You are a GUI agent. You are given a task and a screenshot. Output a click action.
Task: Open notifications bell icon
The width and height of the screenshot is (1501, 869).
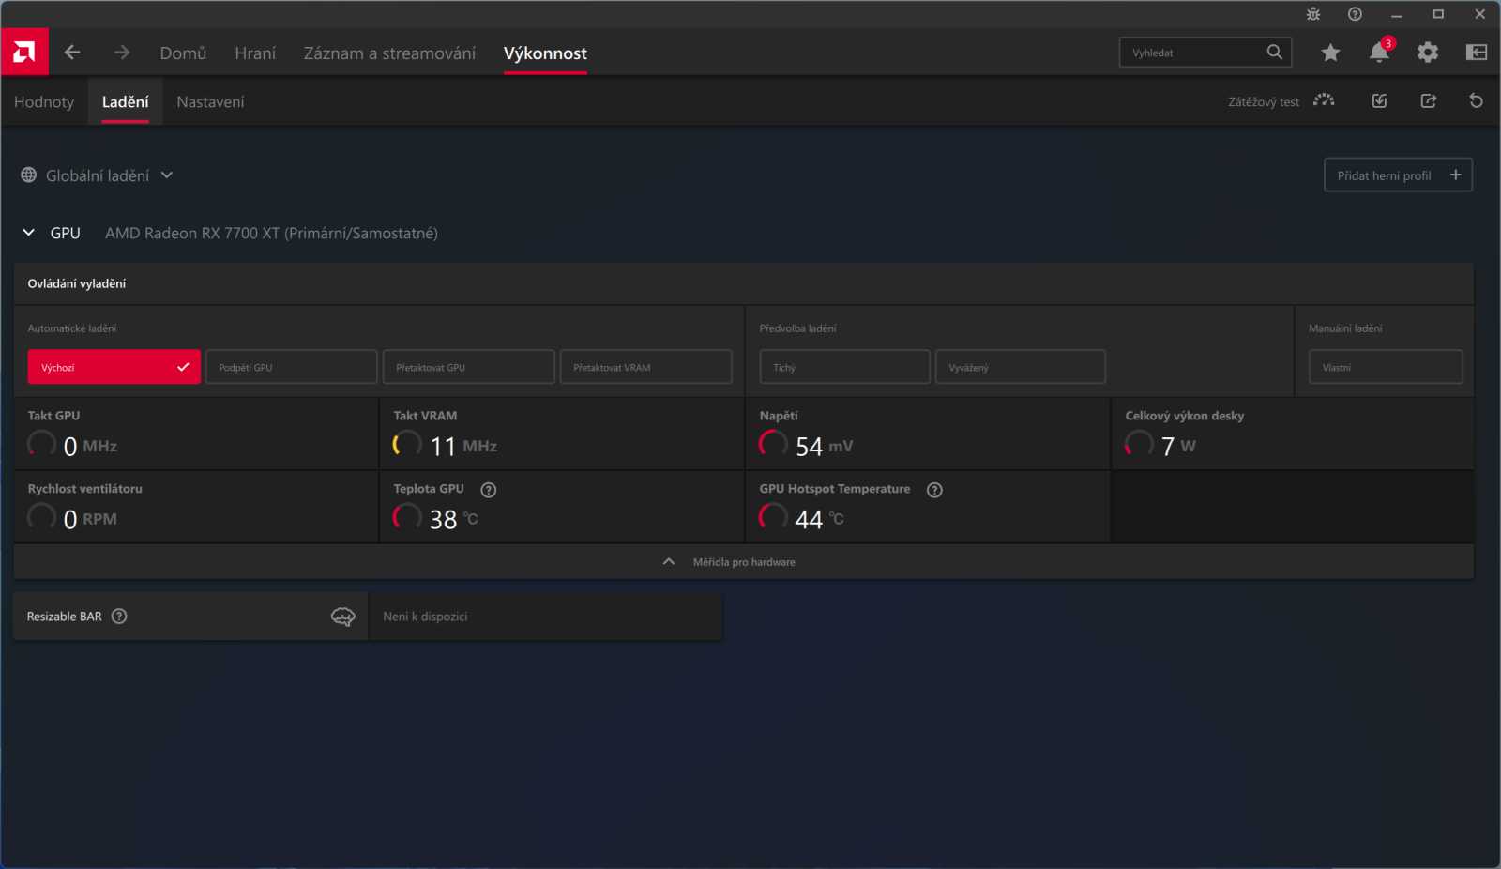click(1379, 53)
